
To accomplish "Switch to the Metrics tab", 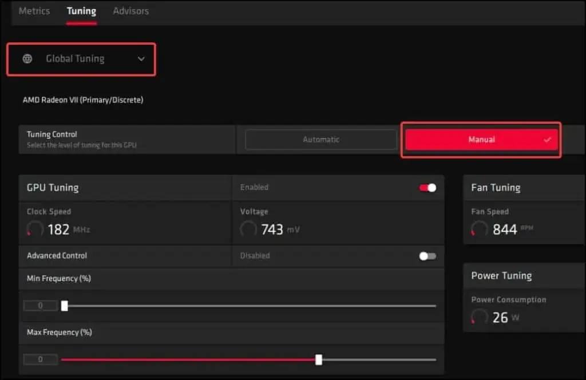I will [34, 10].
